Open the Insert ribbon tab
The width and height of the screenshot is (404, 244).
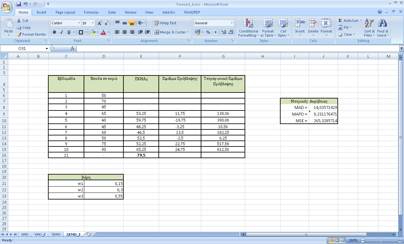[41, 12]
